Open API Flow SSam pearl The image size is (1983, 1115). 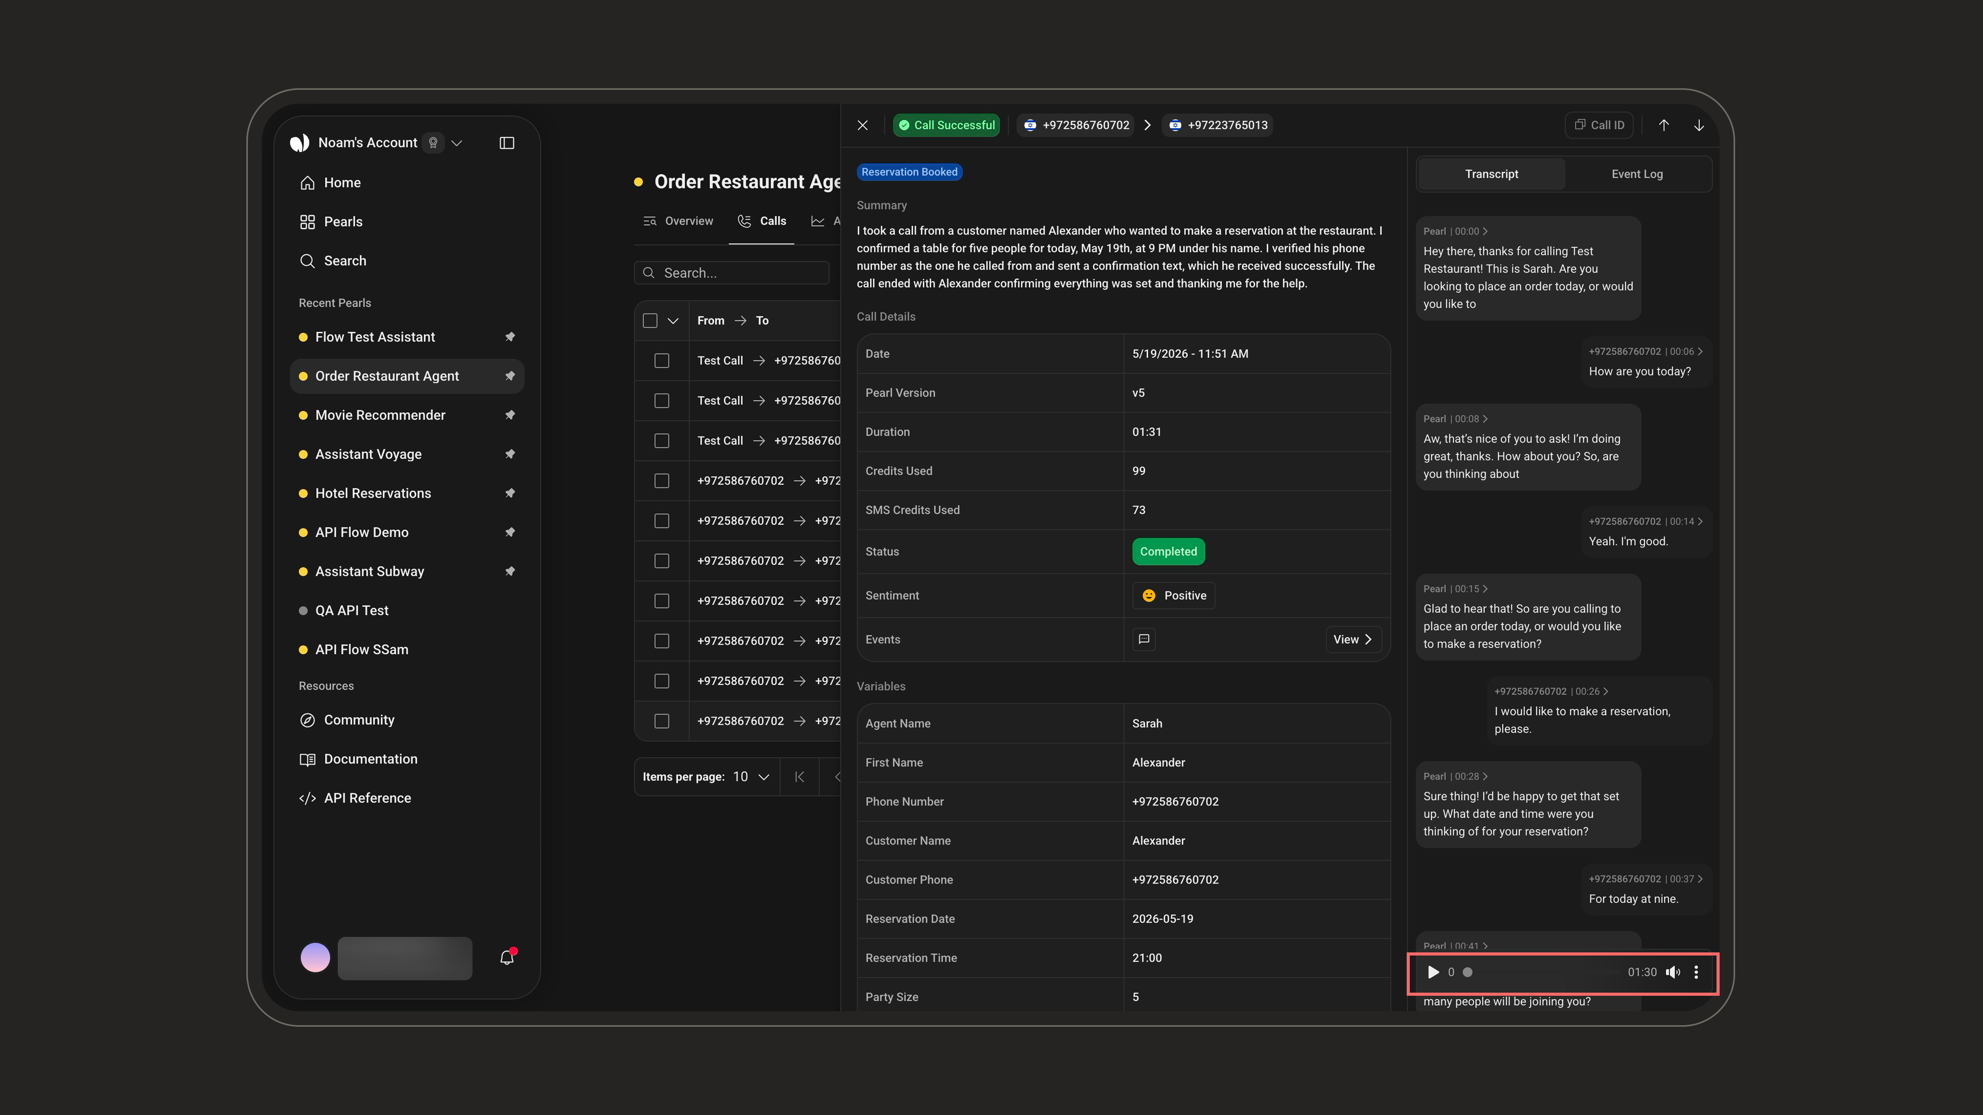pyautogui.click(x=406, y=650)
